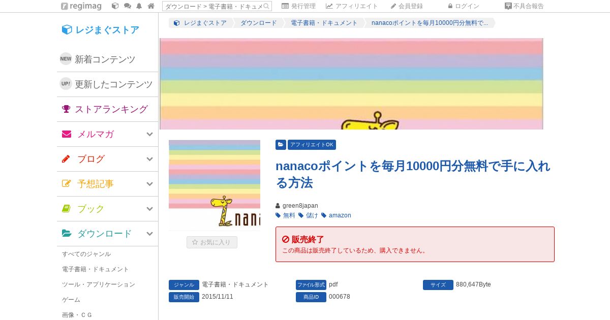Viewport: 610px width, 320px height.
Task: Click the product ID 000678
Action: [x=340, y=297]
